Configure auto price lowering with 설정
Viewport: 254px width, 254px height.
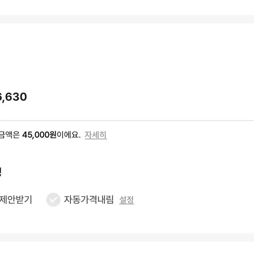[x=127, y=200]
